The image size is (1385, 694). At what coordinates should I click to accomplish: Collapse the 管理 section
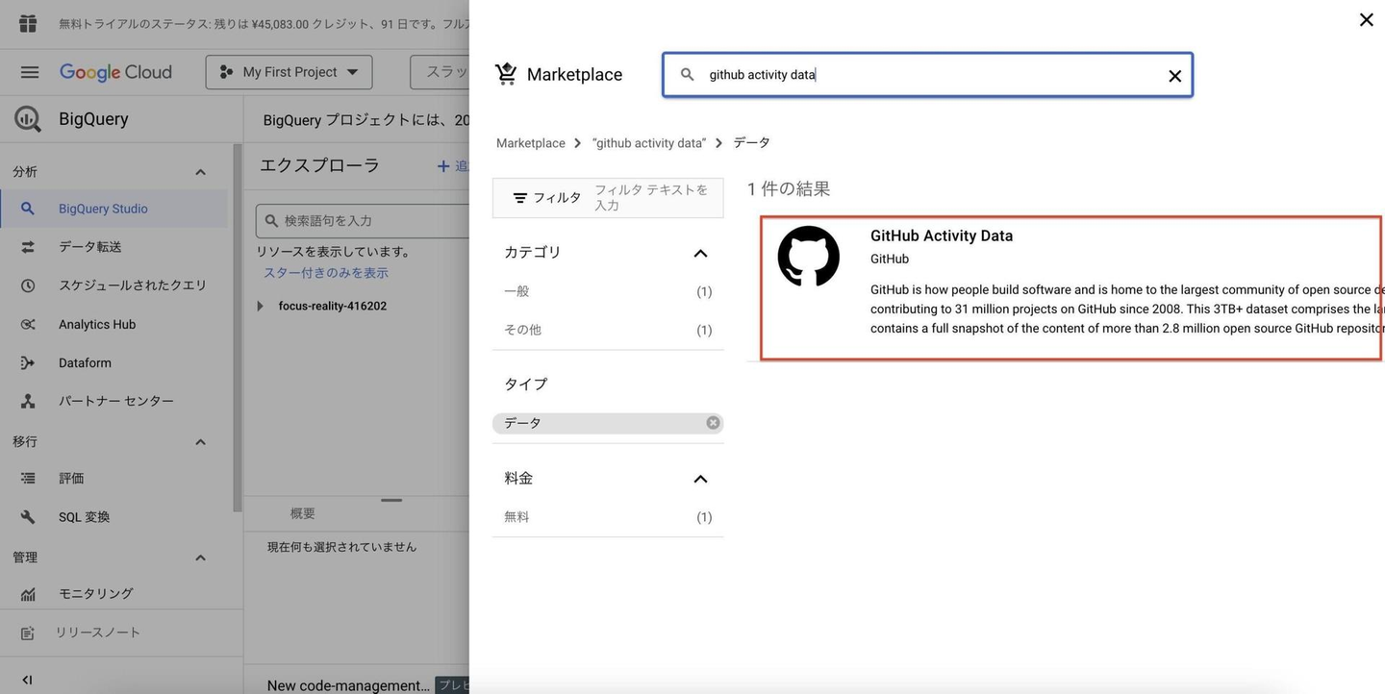click(x=200, y=558)
